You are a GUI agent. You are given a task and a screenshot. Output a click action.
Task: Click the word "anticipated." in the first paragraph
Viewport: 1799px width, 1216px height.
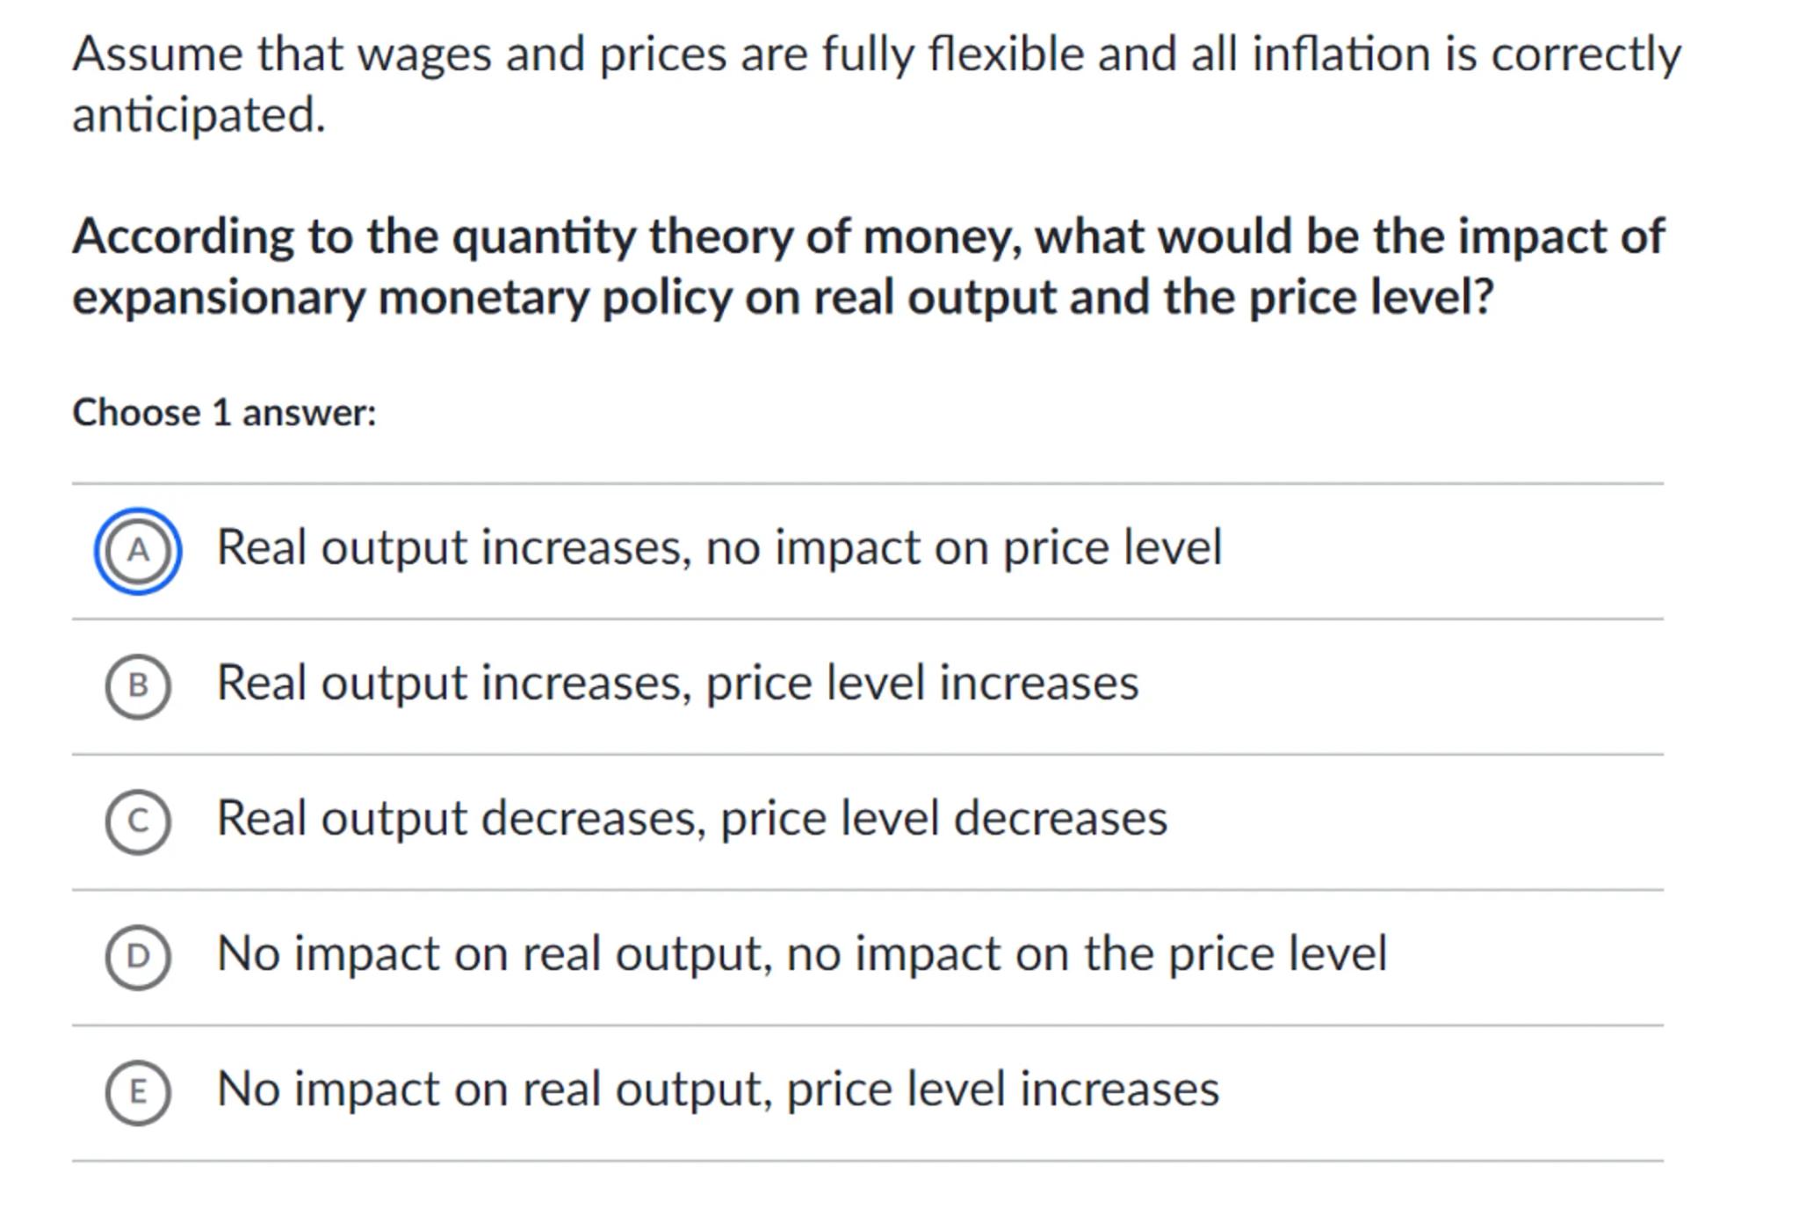199,115
